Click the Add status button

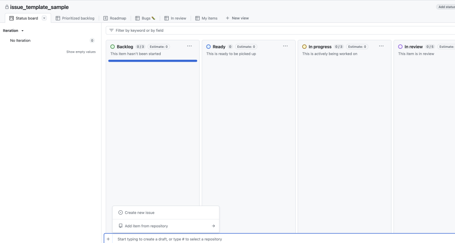446,7
